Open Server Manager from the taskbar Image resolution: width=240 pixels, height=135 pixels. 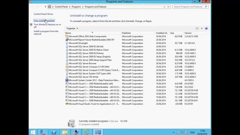(x=43, y=132)
